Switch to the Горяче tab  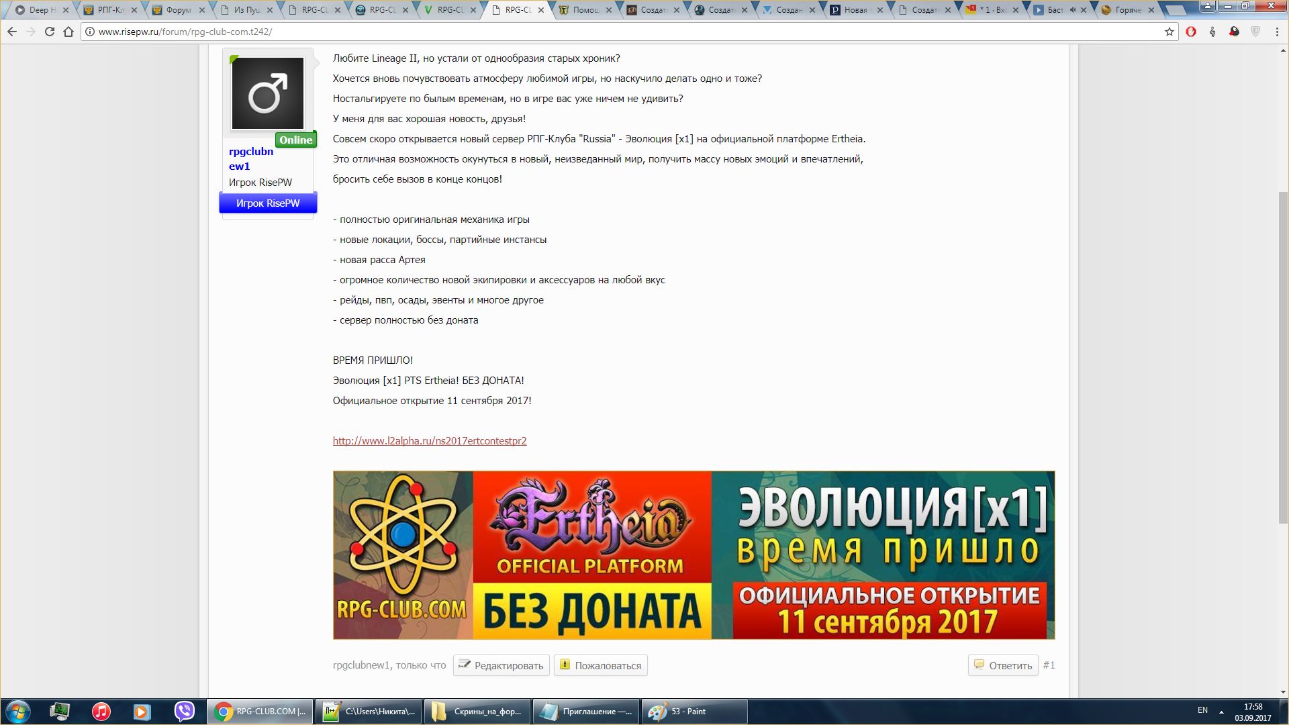1128,10
